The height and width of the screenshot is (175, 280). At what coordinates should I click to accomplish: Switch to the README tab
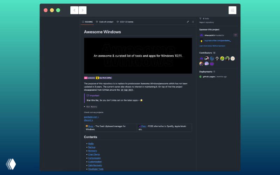click(x=87, y=22)
